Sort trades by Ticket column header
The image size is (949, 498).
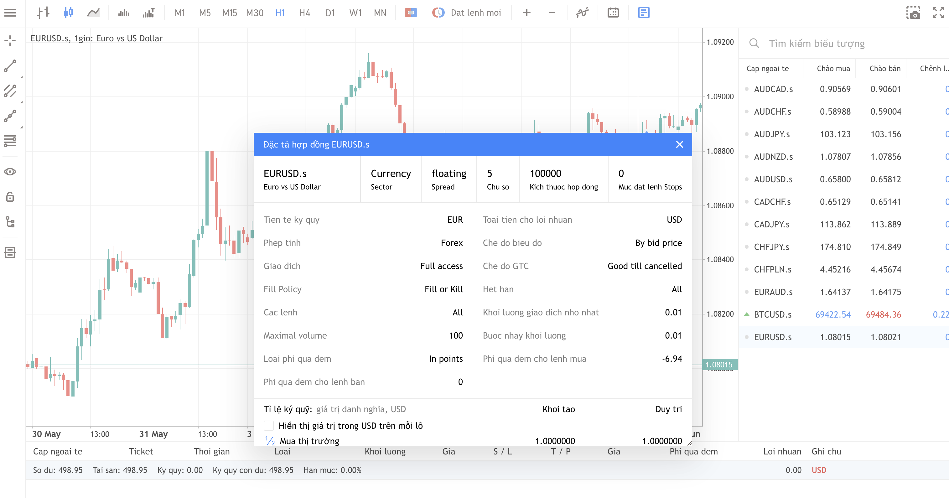click(141, 451)
